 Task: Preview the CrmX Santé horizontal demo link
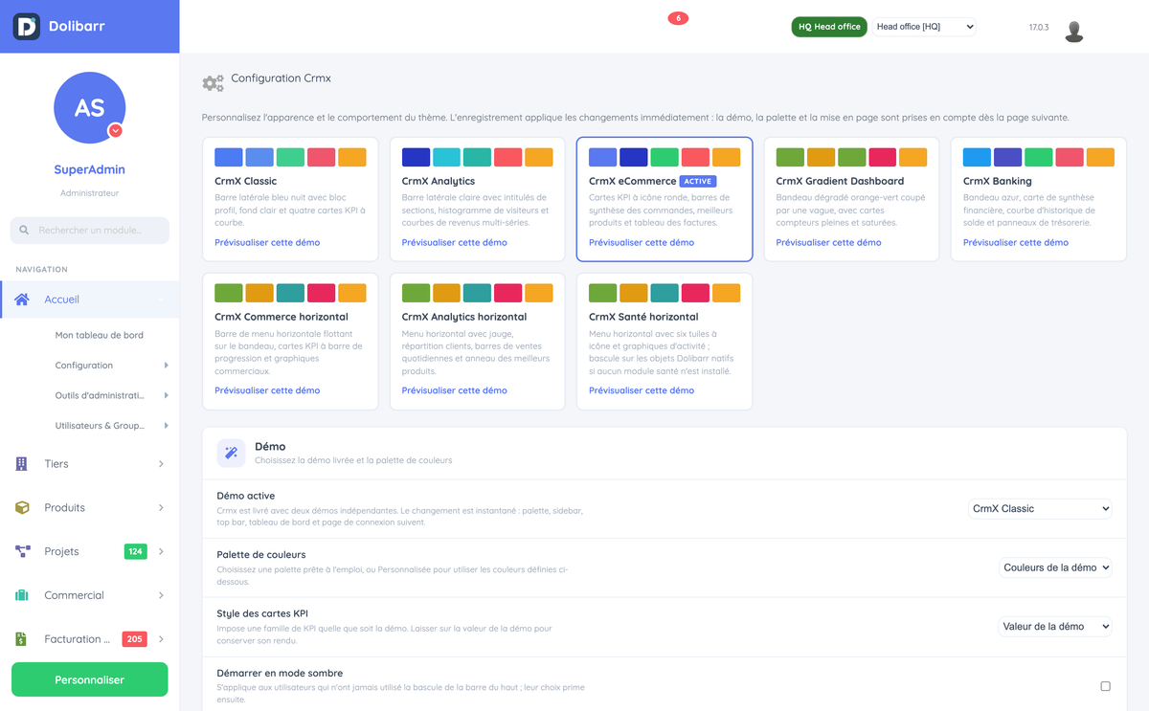(642, 390)
